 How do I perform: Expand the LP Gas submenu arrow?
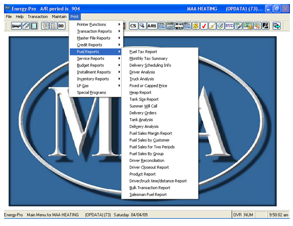(119, 85)
